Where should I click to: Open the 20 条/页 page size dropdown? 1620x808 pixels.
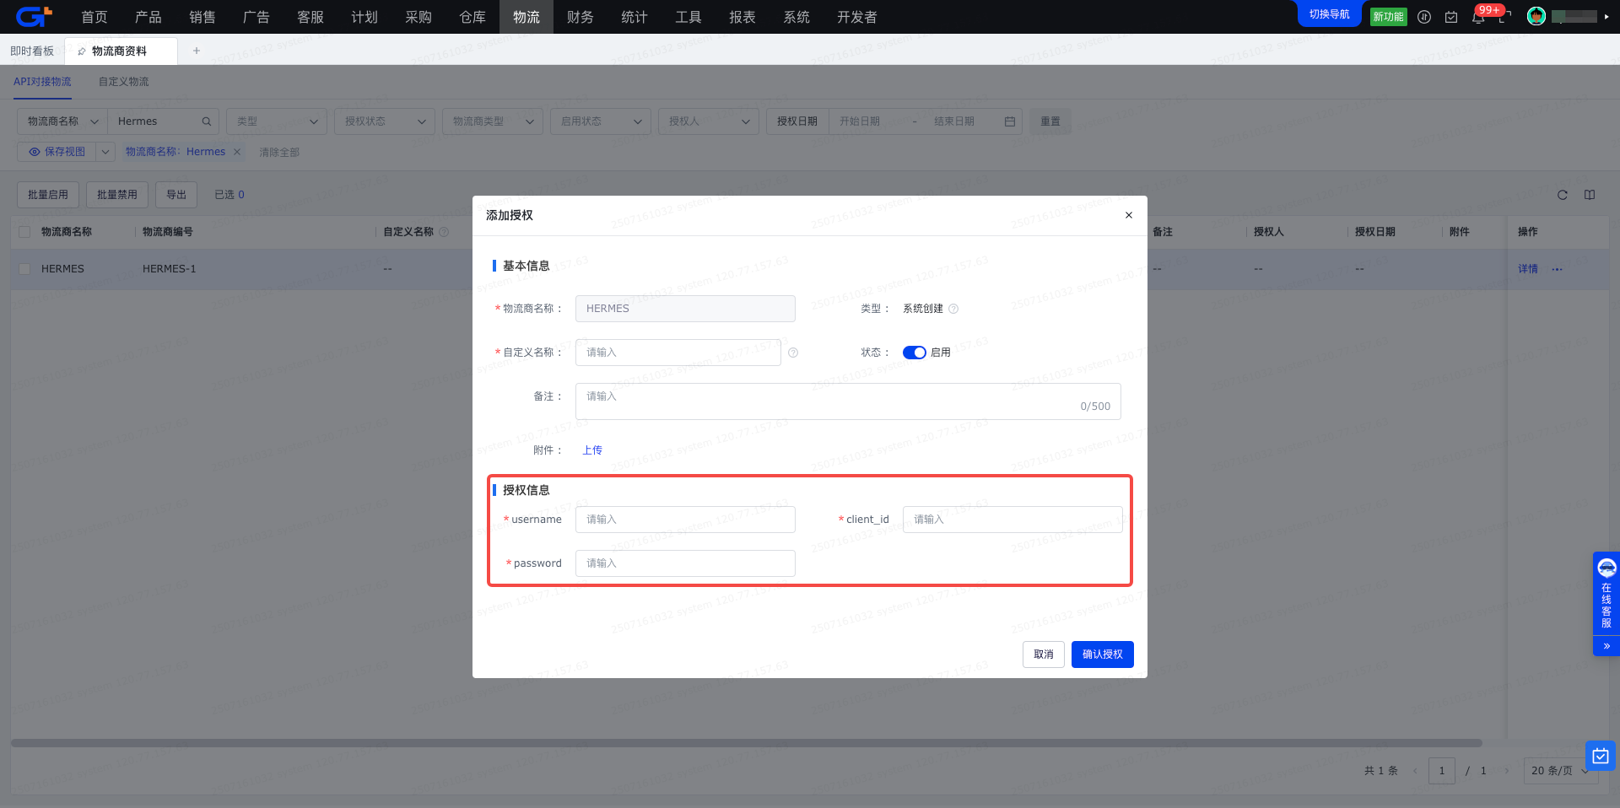pos(1561,771)
